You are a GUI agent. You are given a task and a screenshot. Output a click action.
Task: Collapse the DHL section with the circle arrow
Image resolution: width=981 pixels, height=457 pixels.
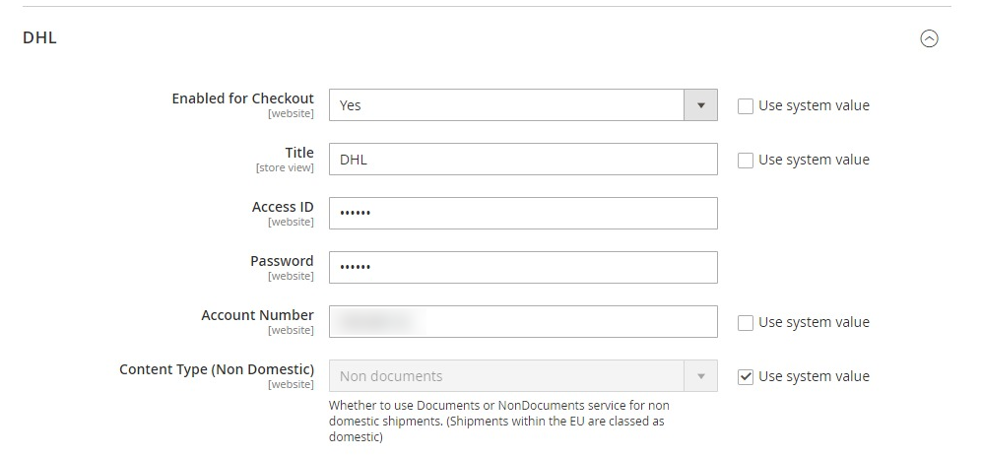[929, 38]
